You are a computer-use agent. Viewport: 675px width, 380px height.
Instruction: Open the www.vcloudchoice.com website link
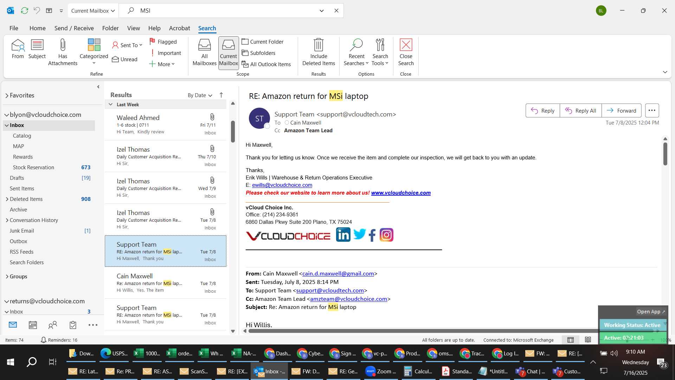pos(401,193)
